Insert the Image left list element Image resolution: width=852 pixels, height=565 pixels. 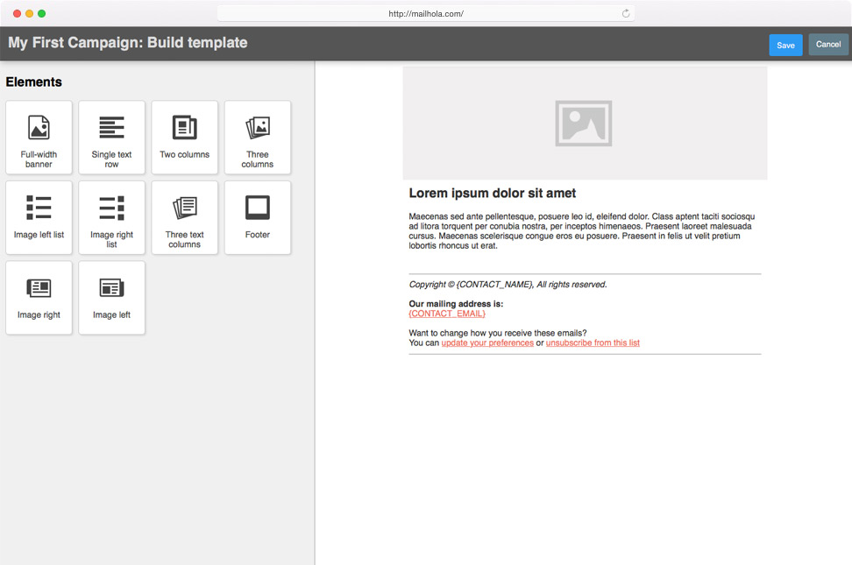pyautogui.click(x=39, y=217)
